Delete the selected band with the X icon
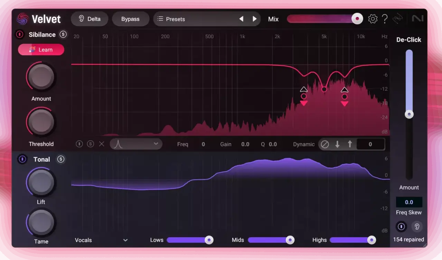442x260 pixels. 102,144
